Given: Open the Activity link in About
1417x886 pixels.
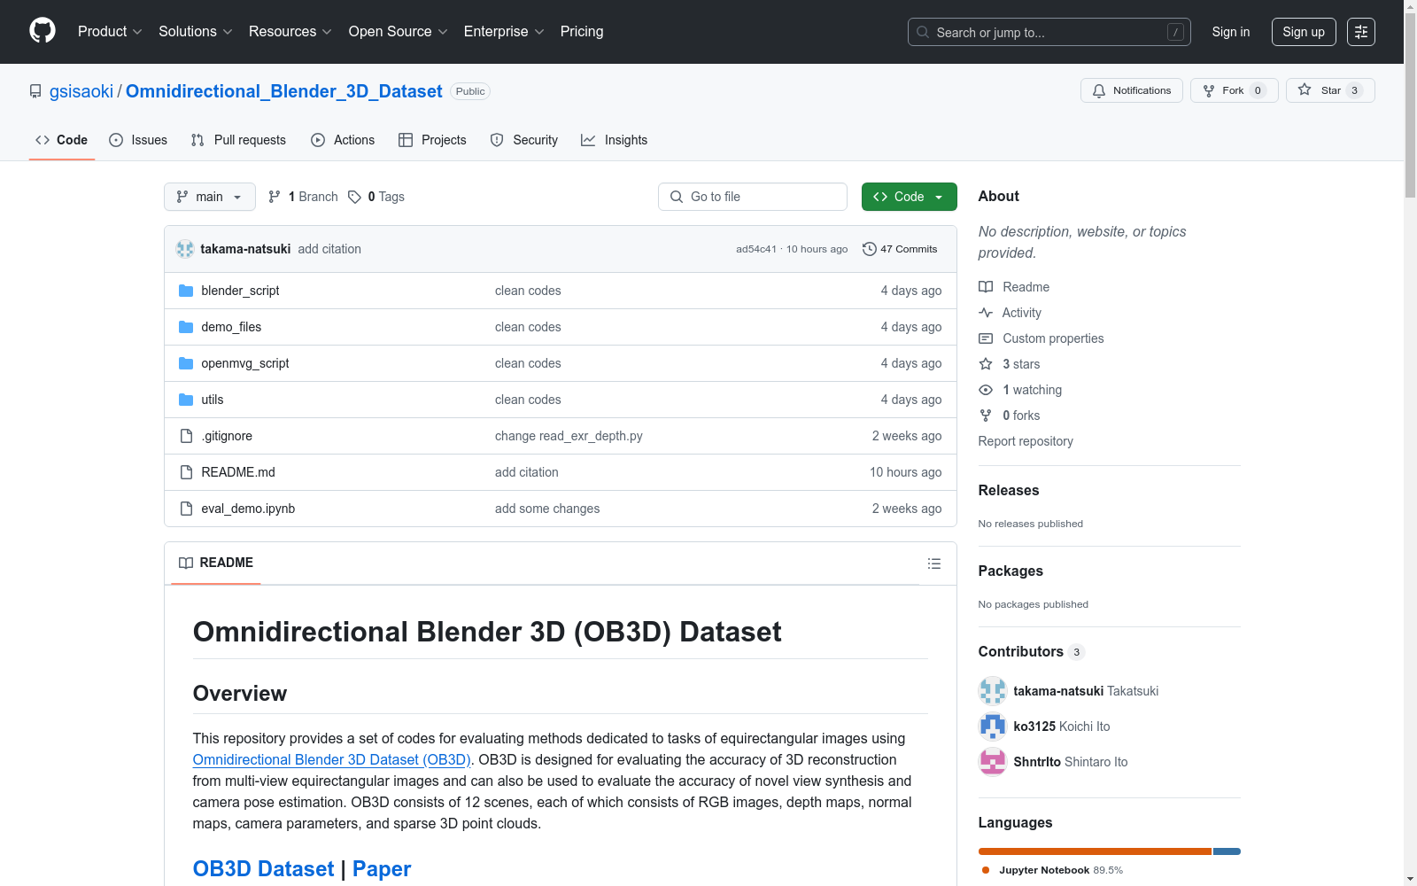Looking at the screenshot, I should [x=1010, y=313].
